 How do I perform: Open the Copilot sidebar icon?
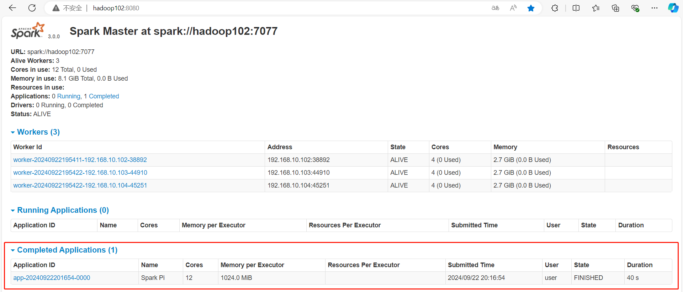click(x=673, y=8)
